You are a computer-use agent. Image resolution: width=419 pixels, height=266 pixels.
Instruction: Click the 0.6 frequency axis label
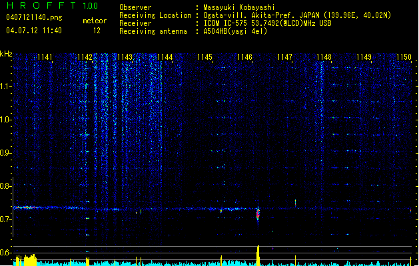click(x=5, y=253)
